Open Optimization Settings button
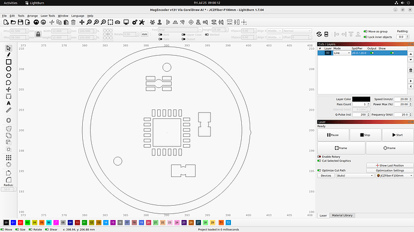The width and height of the screenshot is (414, 232). click(390, 170)
